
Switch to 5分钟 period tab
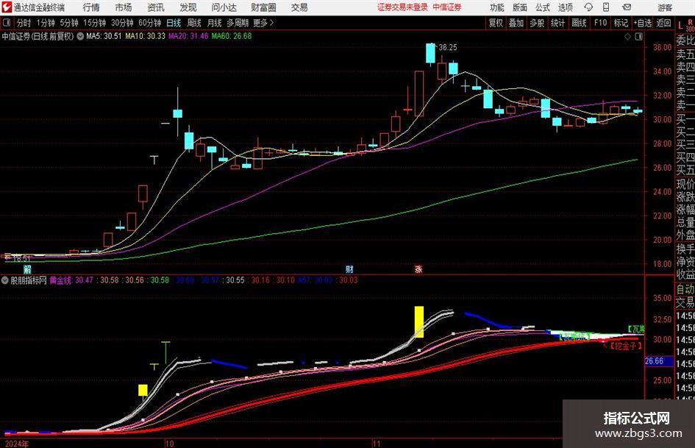pyautogui.click(x=69, y=23)
